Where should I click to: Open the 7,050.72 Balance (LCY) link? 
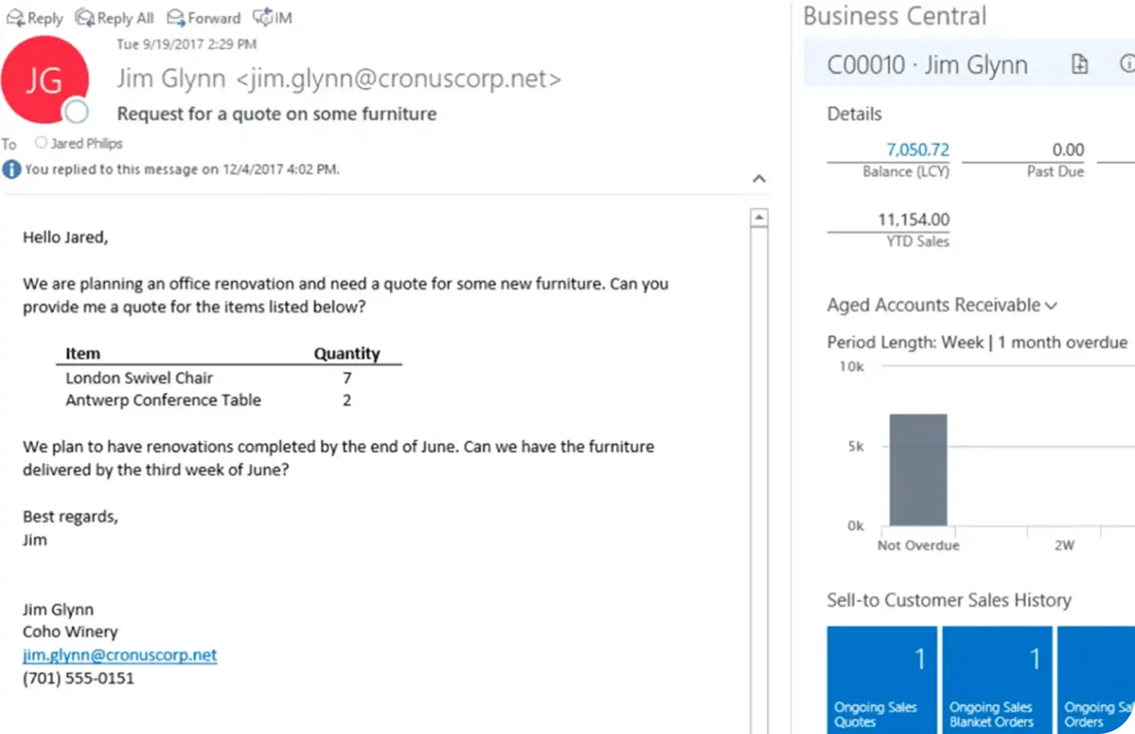coord(917,150)
